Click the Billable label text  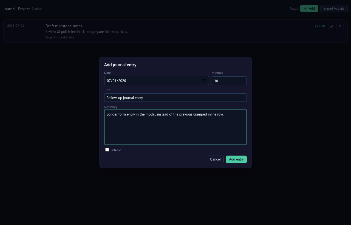coord(116,150)
